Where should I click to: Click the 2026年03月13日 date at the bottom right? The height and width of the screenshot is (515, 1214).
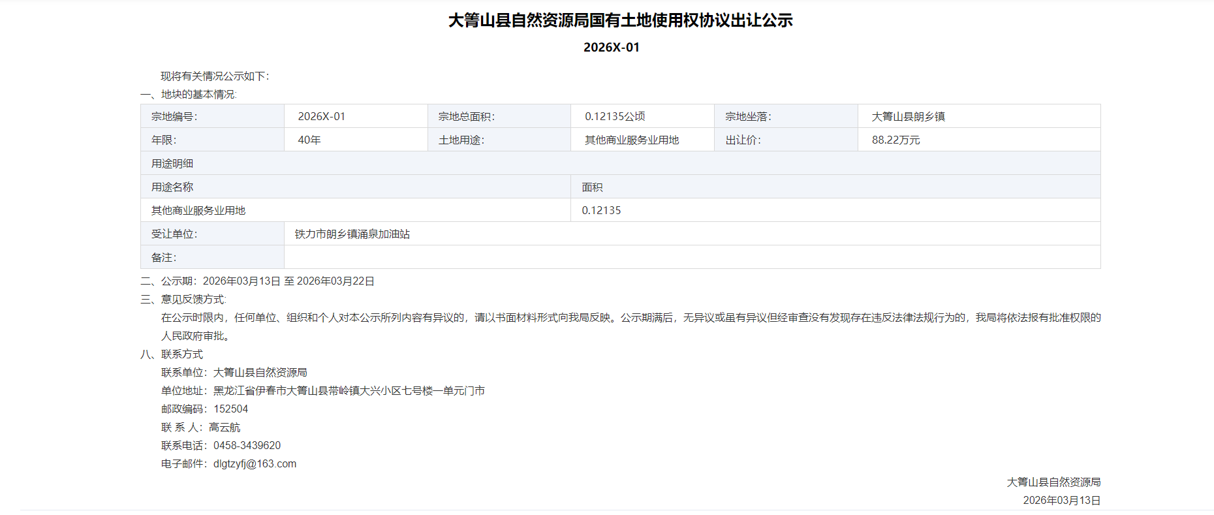click(1061, 500)
